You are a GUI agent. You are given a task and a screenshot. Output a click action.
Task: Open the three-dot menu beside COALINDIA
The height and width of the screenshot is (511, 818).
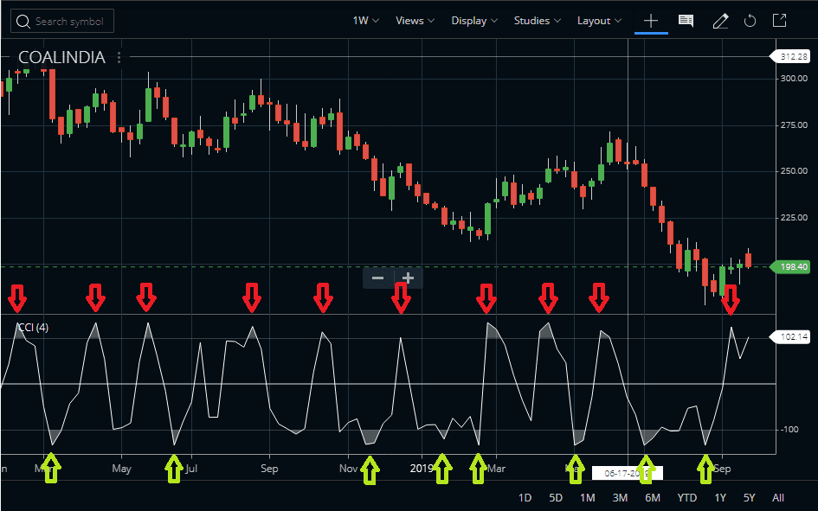pyautogui.click(x=119, y=57)
